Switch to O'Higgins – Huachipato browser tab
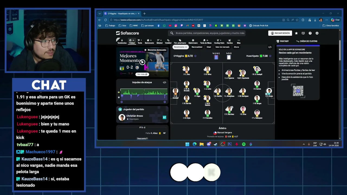 (x=122, y=14)
